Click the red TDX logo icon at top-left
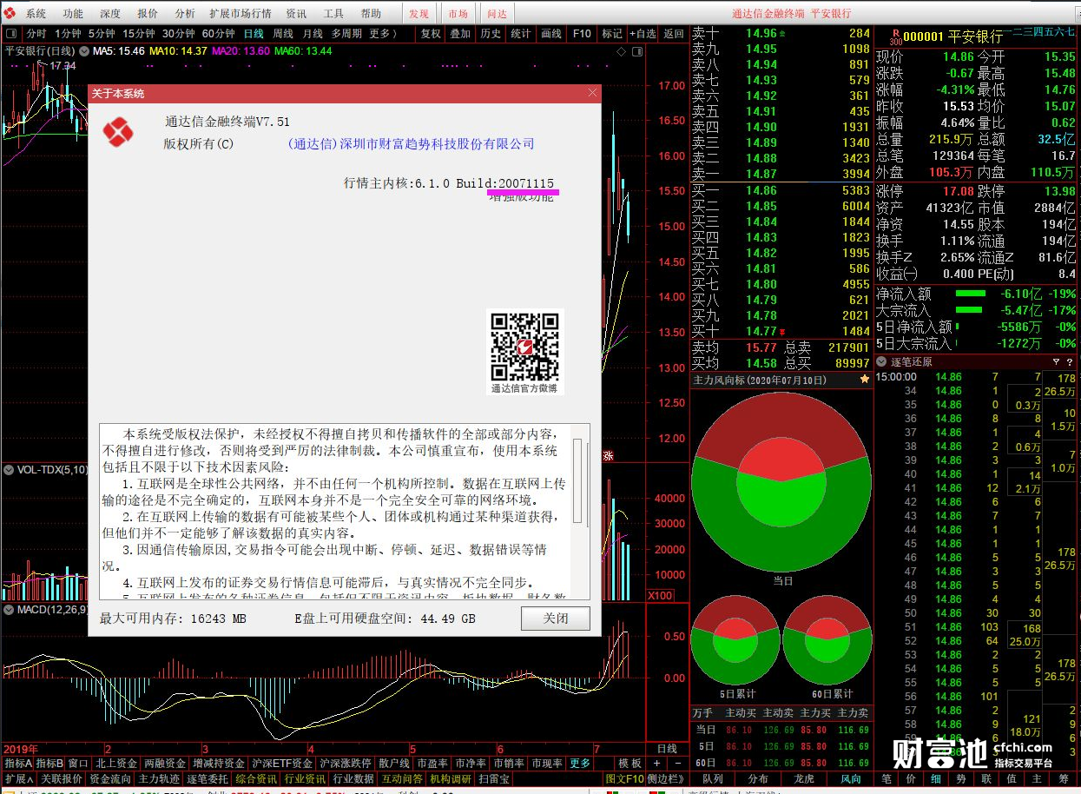 click(10, 14)
